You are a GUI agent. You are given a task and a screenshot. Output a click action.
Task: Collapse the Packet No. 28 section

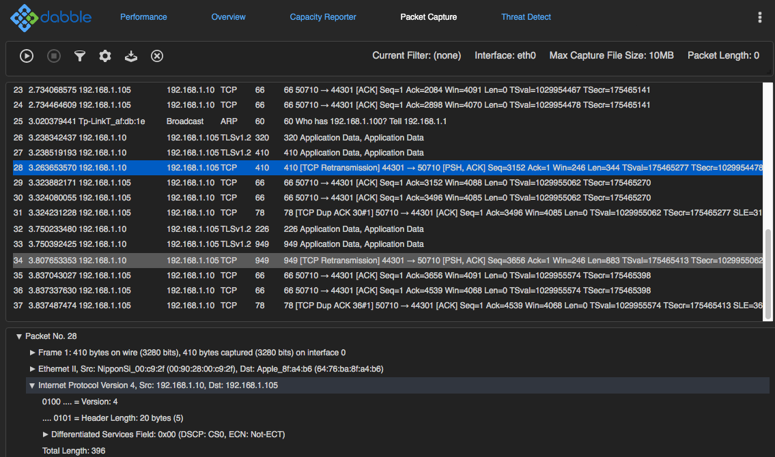point(18,336)
